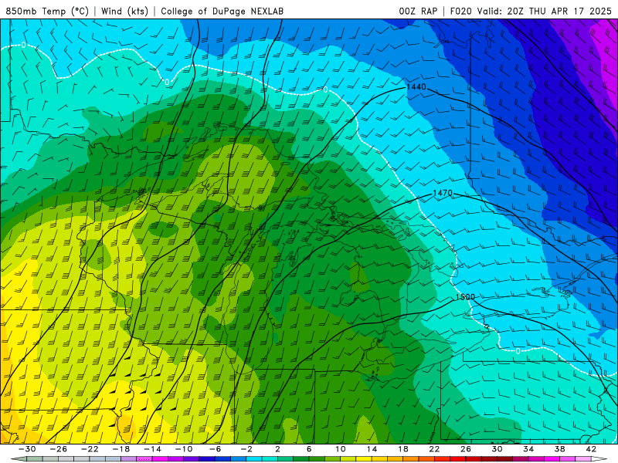The width and height of the screenshot is (618, 463).
Task: Click the -14 color scale label
Action: click(152, 449)
